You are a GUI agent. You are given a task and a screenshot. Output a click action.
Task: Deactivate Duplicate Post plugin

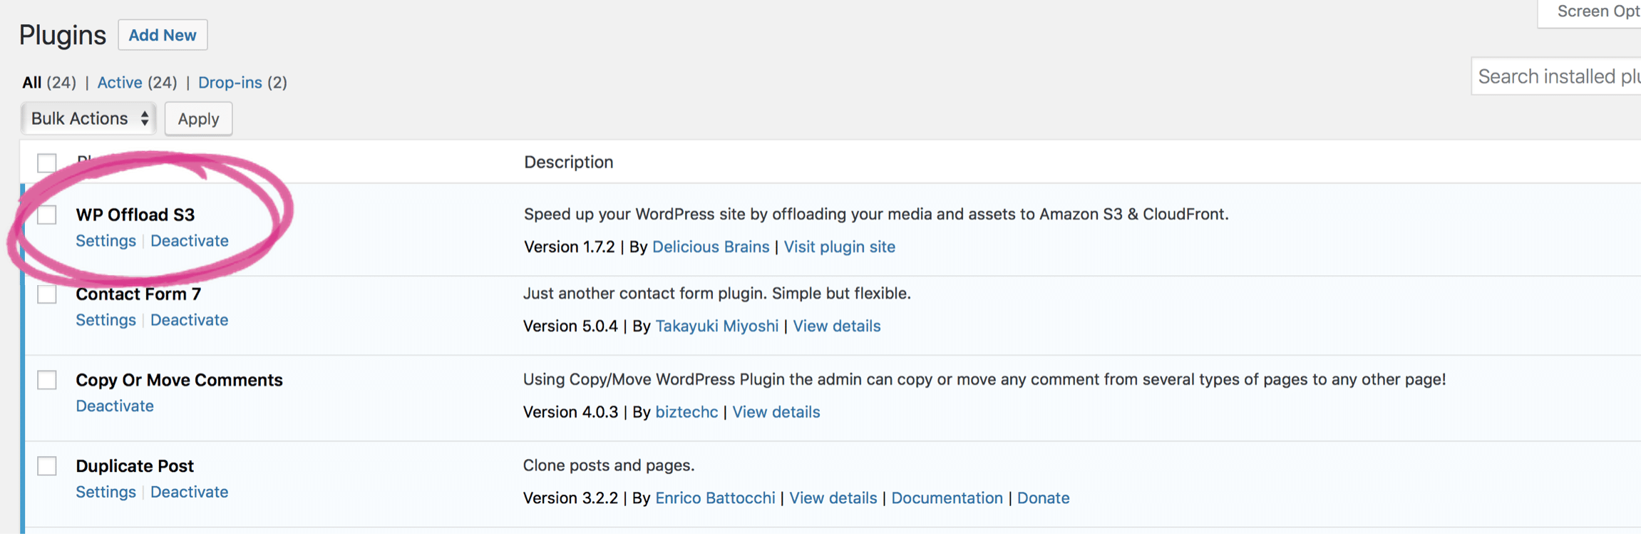(190, 493)
